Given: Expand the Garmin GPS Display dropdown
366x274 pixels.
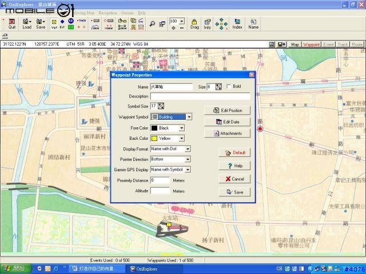Looking at the screenshot, I should pos(188,170).
